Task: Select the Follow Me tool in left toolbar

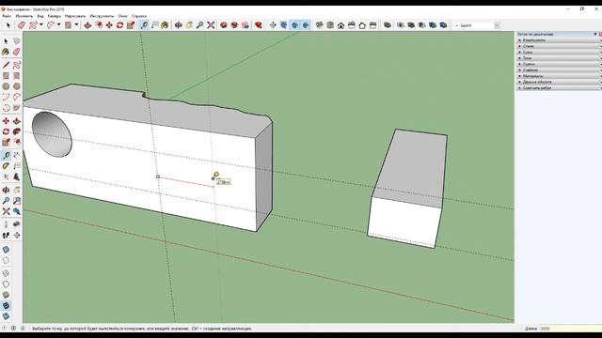Action: pos(17,131)
